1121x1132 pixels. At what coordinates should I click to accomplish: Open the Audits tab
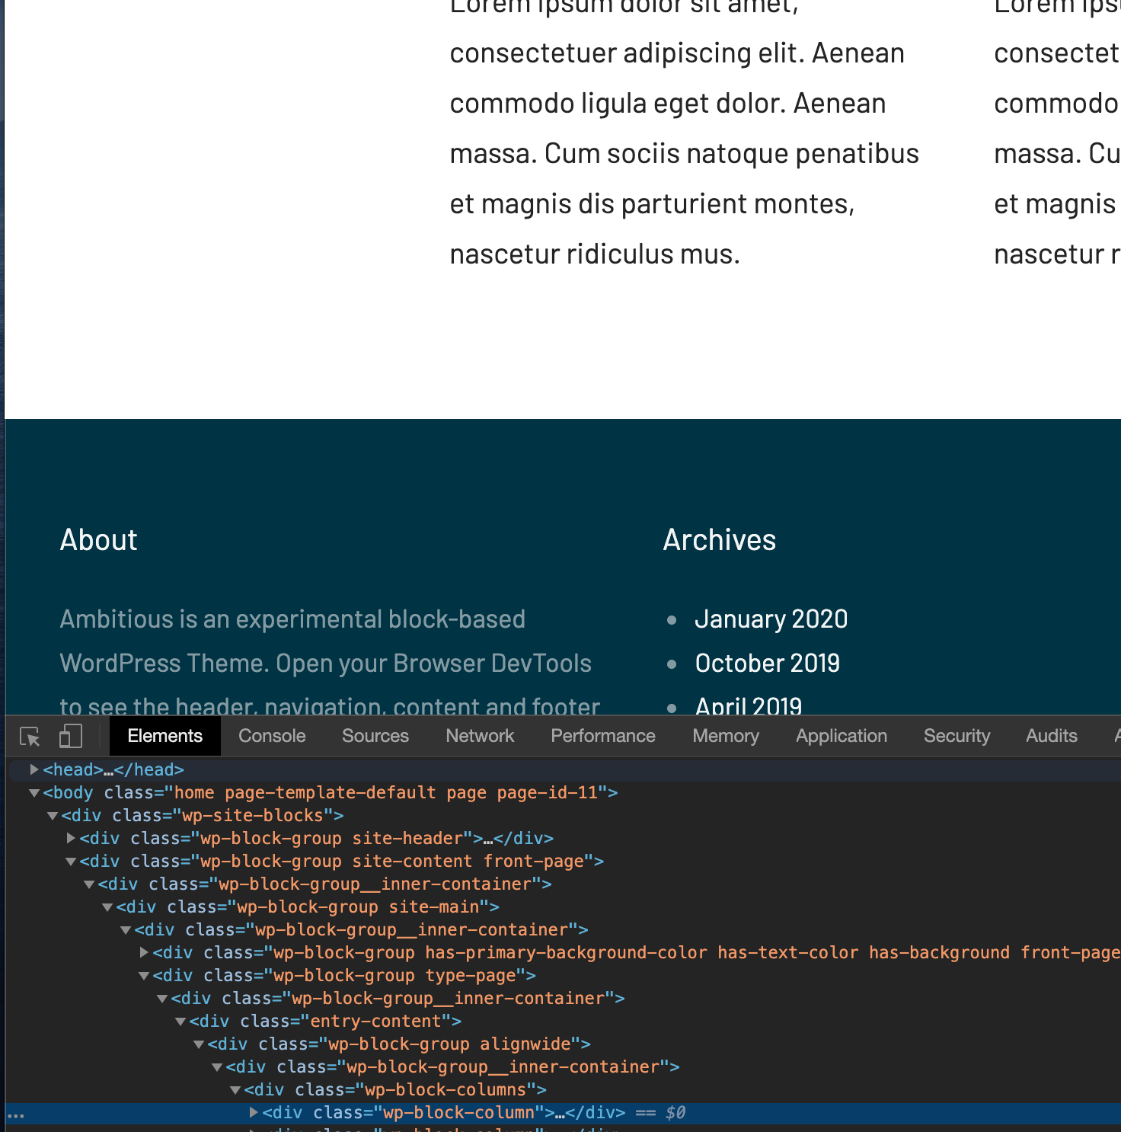(x=1052, y=736)
